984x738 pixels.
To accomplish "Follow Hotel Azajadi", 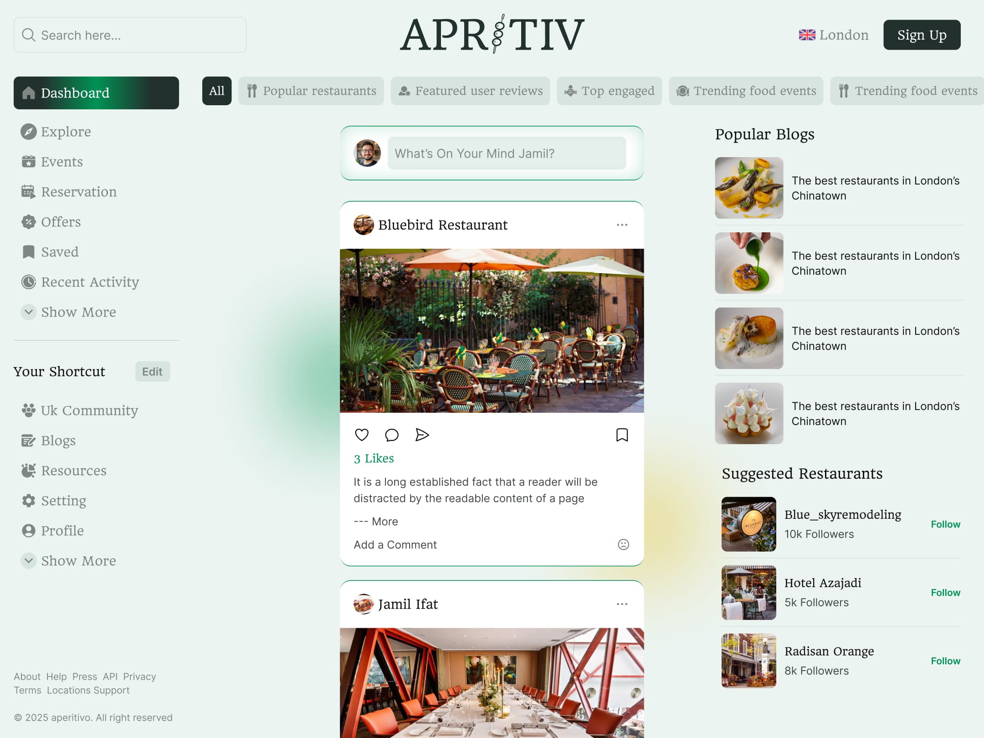I will point(945,593).
